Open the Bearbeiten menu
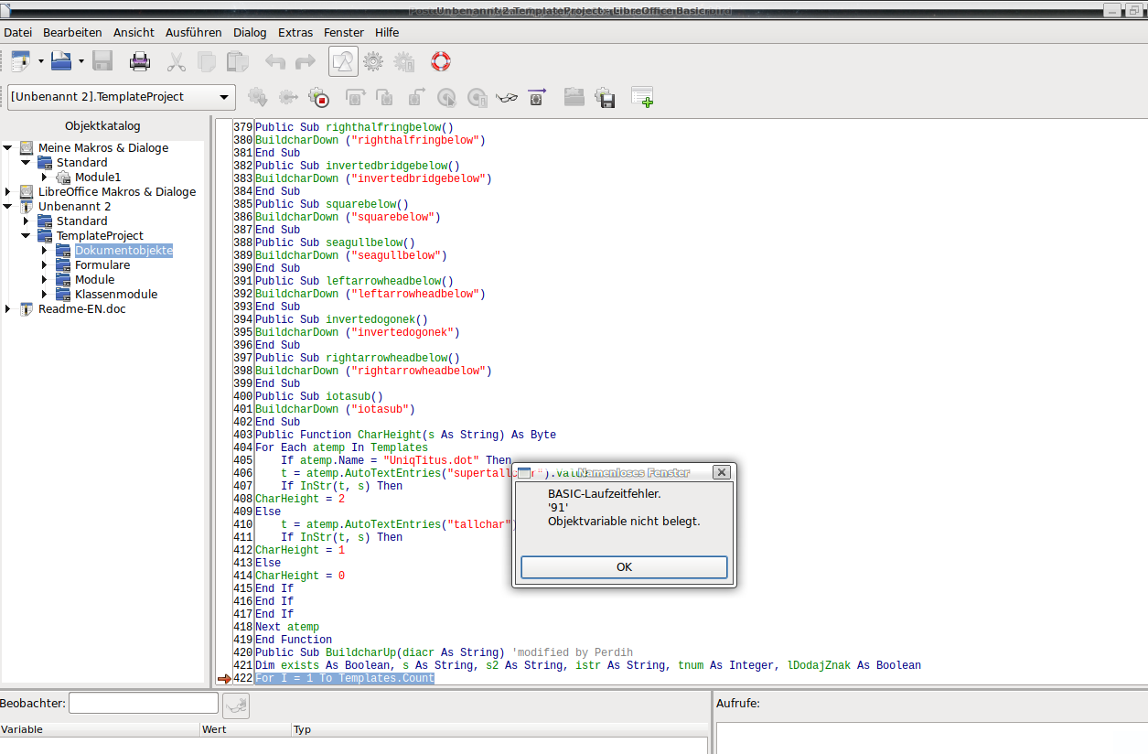This screenshot has width=1148, height=754. [72, 32]
